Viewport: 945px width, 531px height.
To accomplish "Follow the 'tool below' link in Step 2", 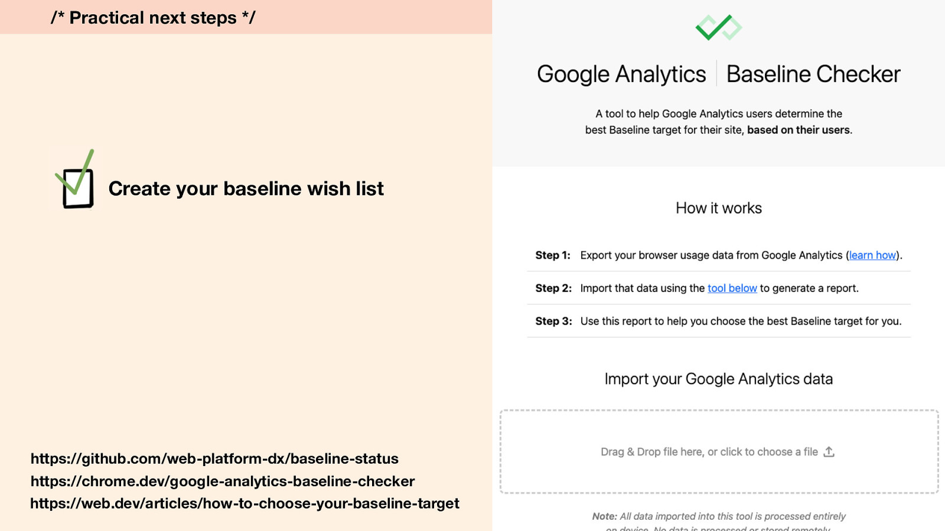I will (x=732, y=289).
